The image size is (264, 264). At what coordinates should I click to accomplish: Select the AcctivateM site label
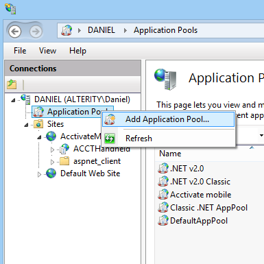pos(80,136)
